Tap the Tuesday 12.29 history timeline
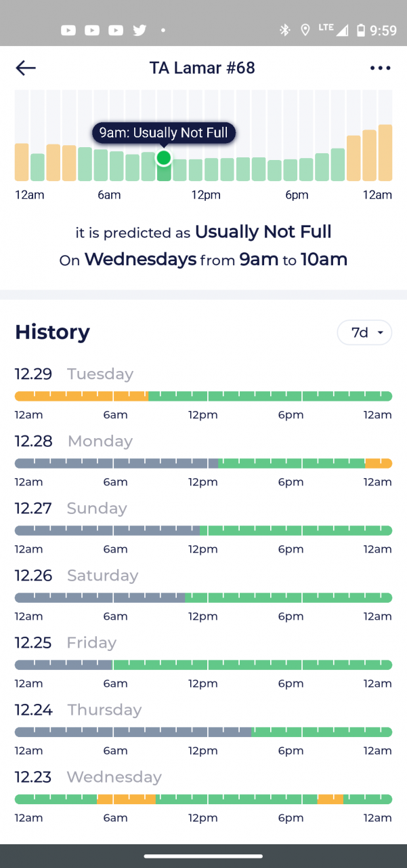 pyautogui.click(x=203, y=396)
